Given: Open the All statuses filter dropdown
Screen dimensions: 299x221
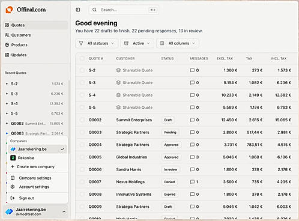Looking at the screenshot, I should 97,43.
